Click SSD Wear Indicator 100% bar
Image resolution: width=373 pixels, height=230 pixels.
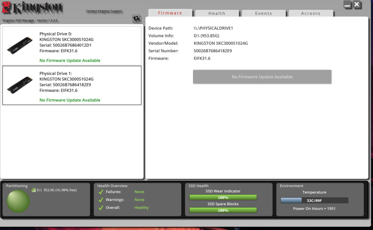coord(223,197)
